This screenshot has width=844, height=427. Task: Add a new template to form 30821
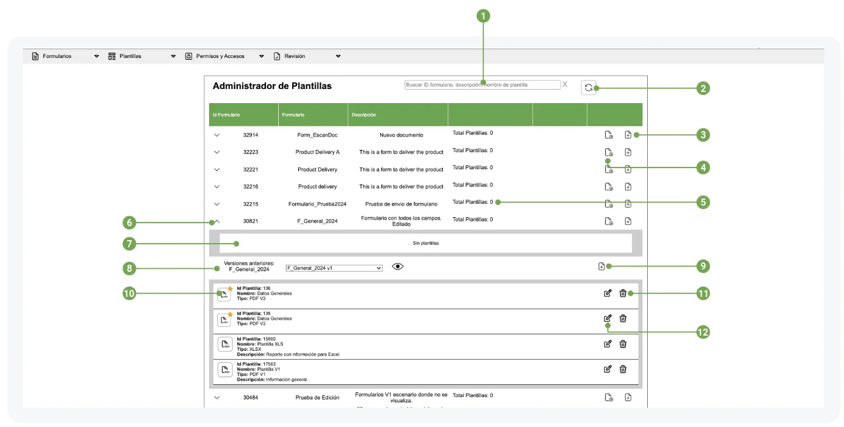[x=628, y=221]
